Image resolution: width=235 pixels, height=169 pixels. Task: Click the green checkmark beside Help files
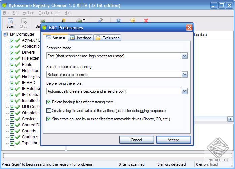point(18,71)
